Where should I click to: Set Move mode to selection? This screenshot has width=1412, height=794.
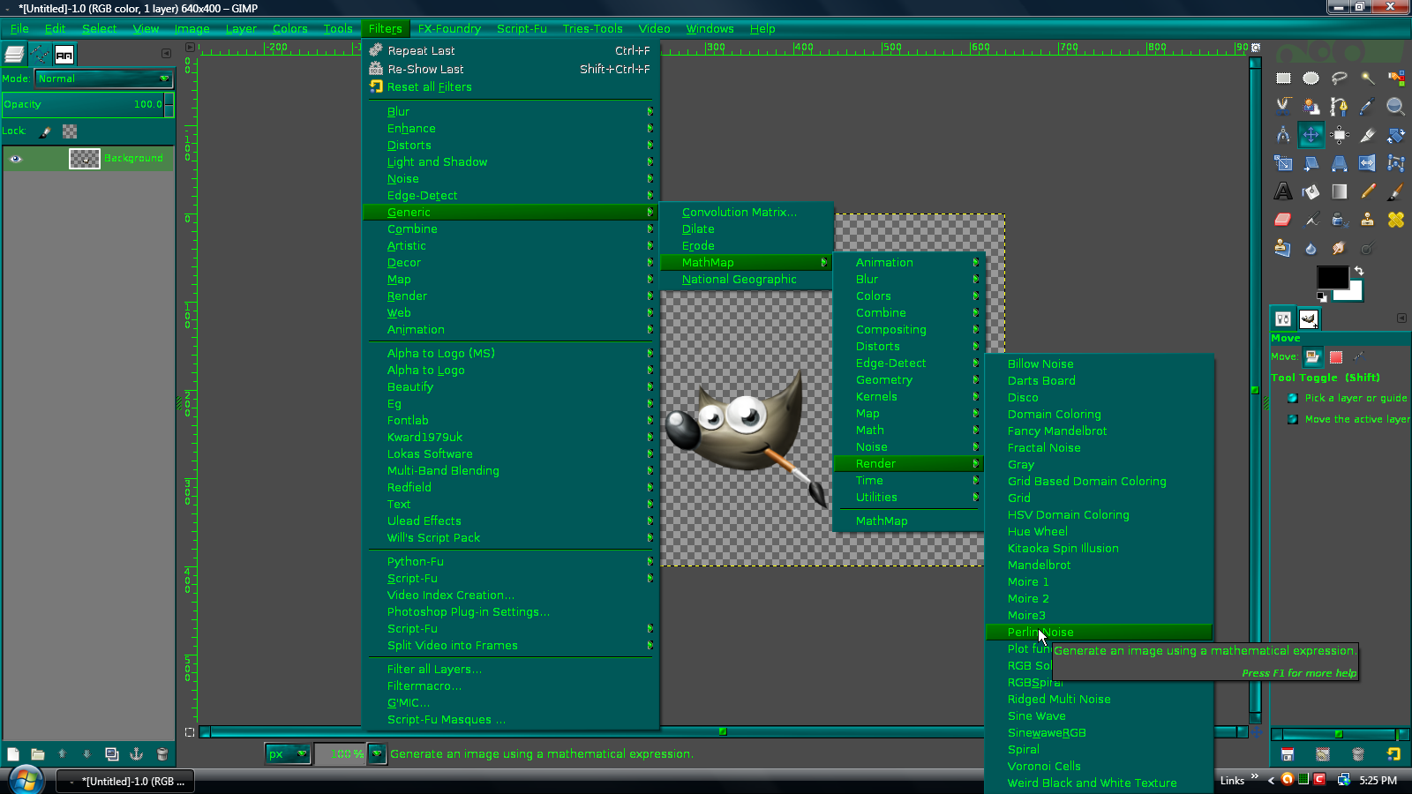pyautogui.click(x=1336, y=357)
